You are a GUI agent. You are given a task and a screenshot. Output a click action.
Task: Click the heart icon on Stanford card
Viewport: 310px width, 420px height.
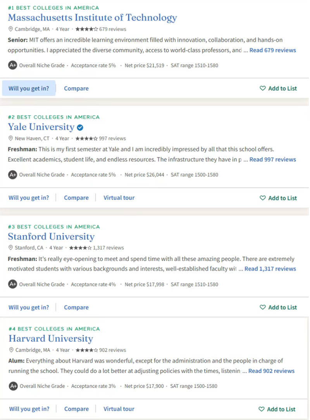pyautogui.click(x=263, y=307)
